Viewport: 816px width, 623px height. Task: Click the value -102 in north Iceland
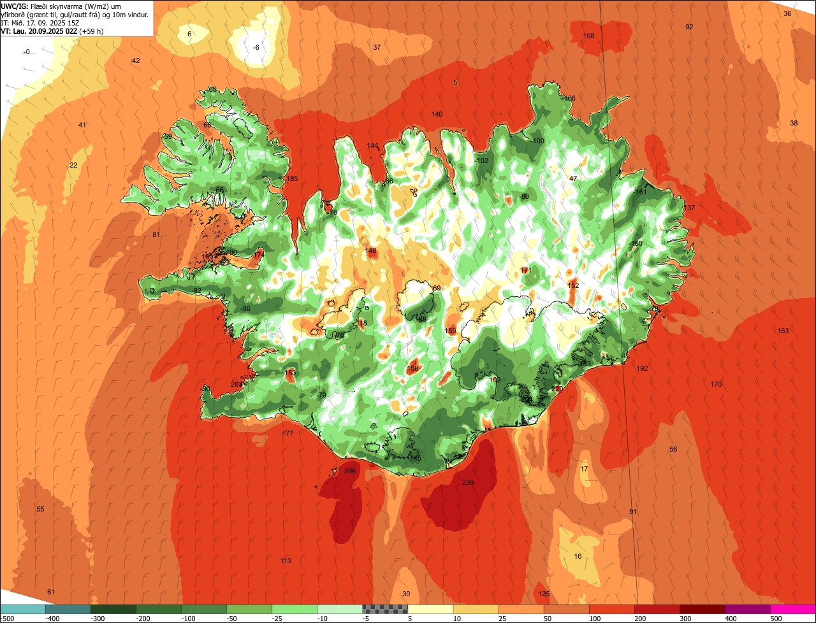(x=482, y=161)
